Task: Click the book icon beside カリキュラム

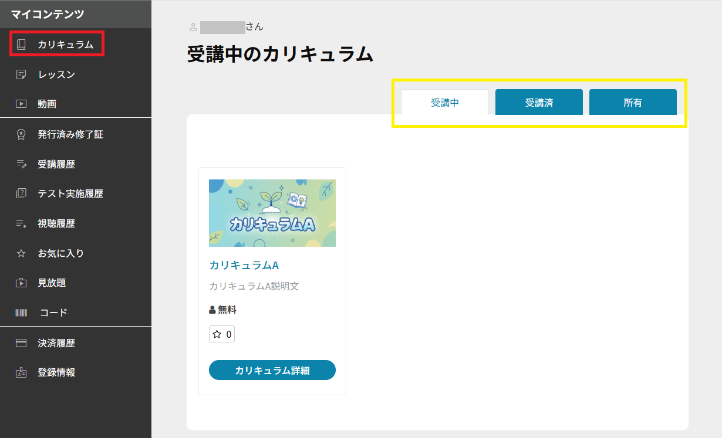Action: tap(22, 45)
